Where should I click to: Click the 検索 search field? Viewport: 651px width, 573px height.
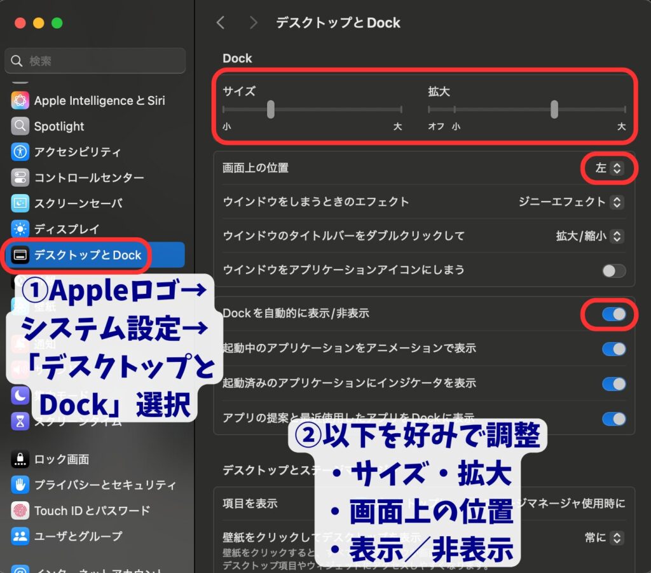pos(95,60)
